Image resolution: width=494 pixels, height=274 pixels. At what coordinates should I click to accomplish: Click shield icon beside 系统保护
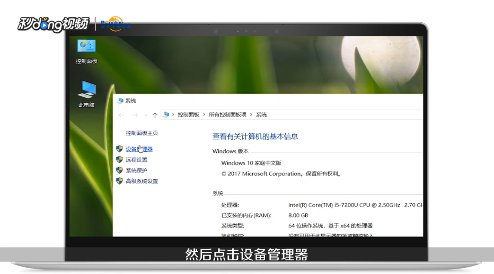coord(119,170)
